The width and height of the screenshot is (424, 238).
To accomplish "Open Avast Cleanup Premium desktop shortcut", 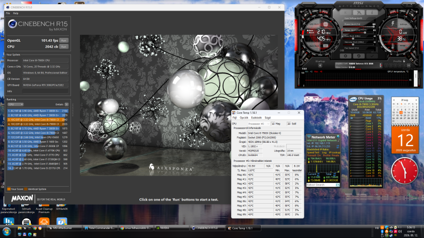I will coord(44,208).
